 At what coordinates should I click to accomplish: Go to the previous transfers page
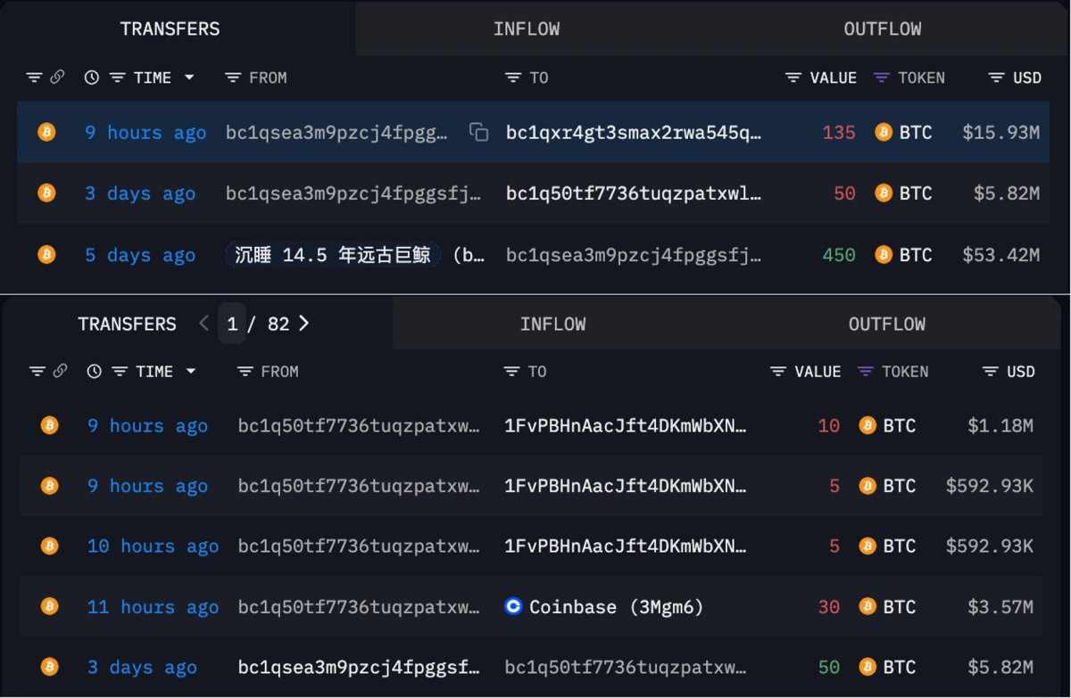click(x=203, y=324)
